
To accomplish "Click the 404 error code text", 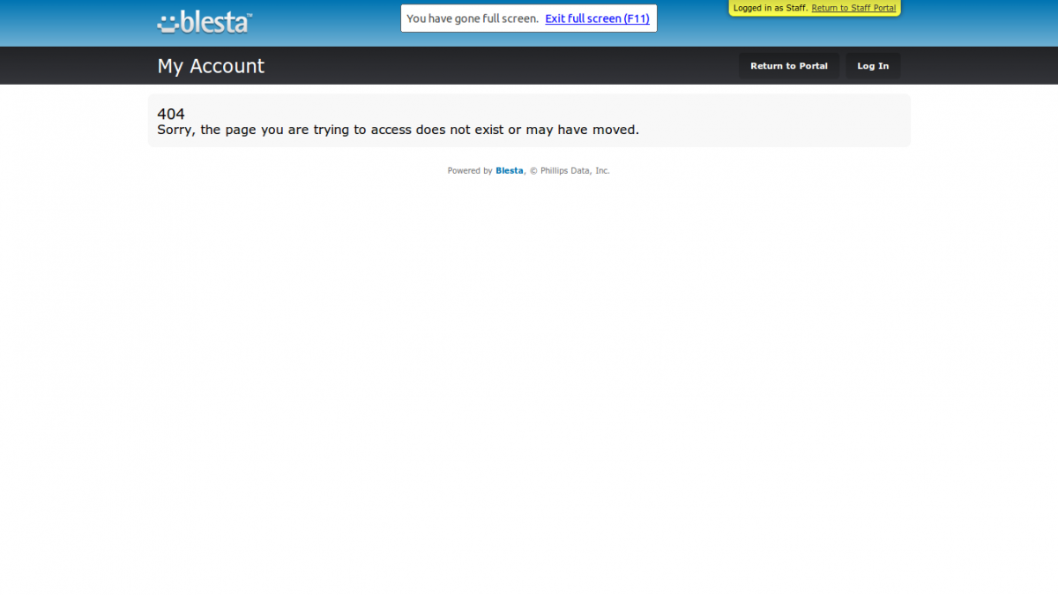I will click(171, 114).
